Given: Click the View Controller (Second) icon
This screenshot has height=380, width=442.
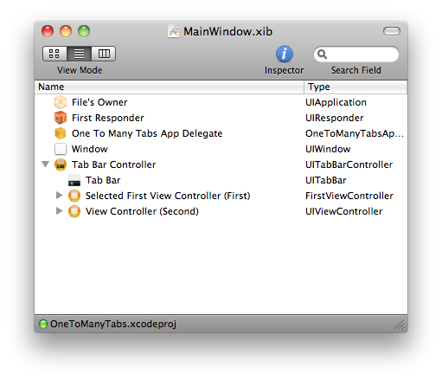Looking at the screenshot, I should pyautogui.click(x=74, y=211).
